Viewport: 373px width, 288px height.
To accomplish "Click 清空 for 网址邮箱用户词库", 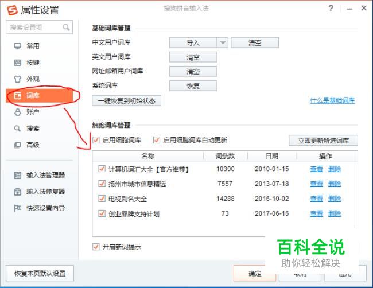I will (193, 71).
